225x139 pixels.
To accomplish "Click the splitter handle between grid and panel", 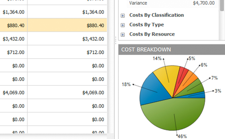I will pos(116,40).
